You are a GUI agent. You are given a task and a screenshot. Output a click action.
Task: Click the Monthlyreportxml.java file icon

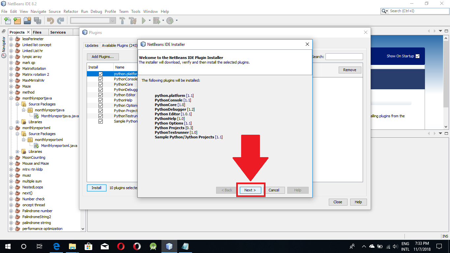37,146
